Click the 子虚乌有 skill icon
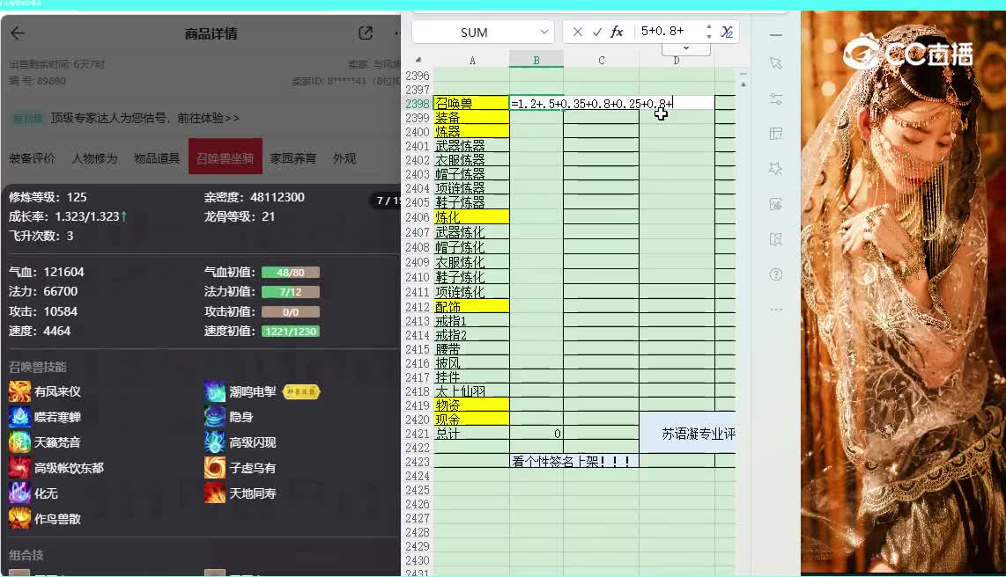The height and width of the screenshot is (577, 1006). pos(215,468)
